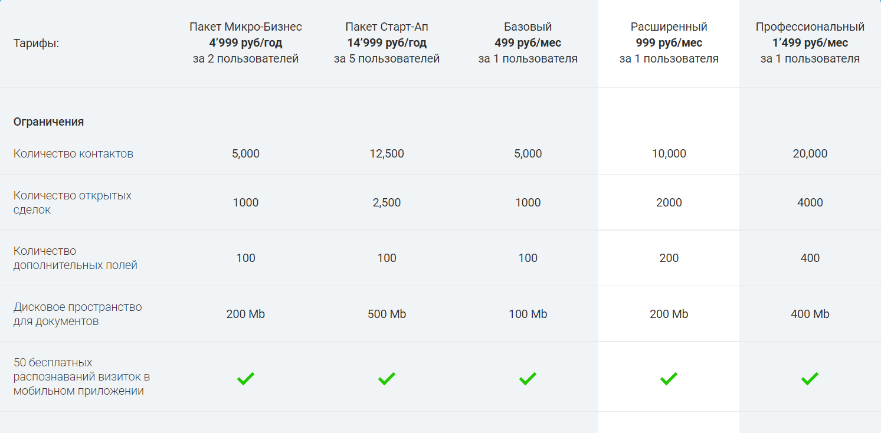Select the Пакет Старт-Ап tariff header
The width and height of the screenshot is (881, 433).
pyautogui.click(x=387, y=42)
